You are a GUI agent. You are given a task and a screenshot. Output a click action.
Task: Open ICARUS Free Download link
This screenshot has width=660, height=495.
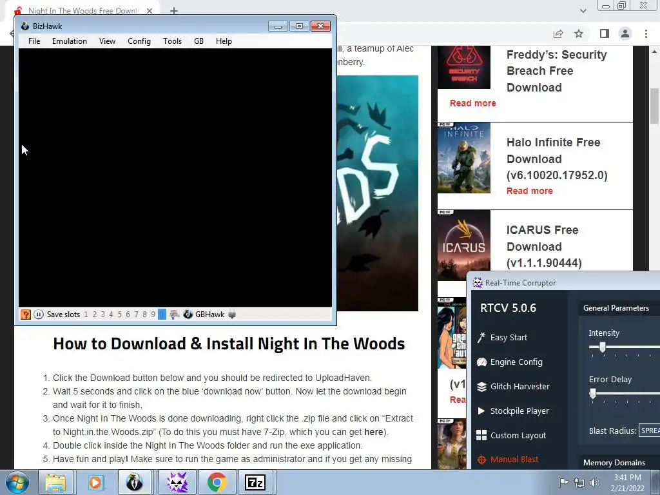(x=544, y=246)
